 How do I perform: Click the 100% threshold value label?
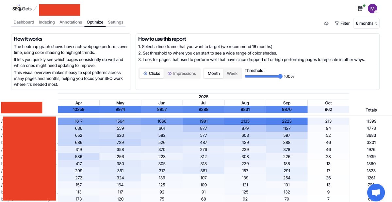[x=289, y=76]
